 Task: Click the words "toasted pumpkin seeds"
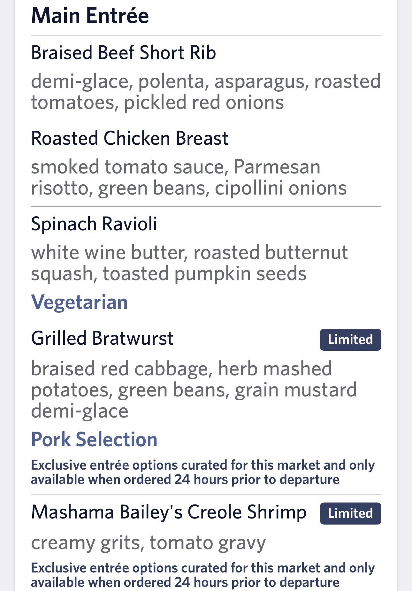click(204, 274)
